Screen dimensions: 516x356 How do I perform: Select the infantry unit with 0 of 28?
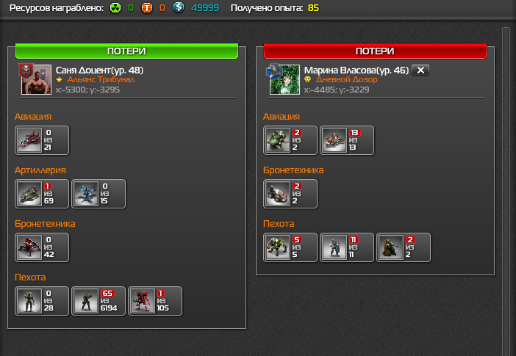click(x=42, y=301)
